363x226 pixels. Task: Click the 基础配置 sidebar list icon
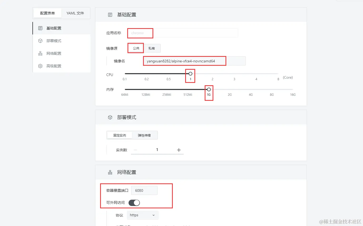[40, 28]
